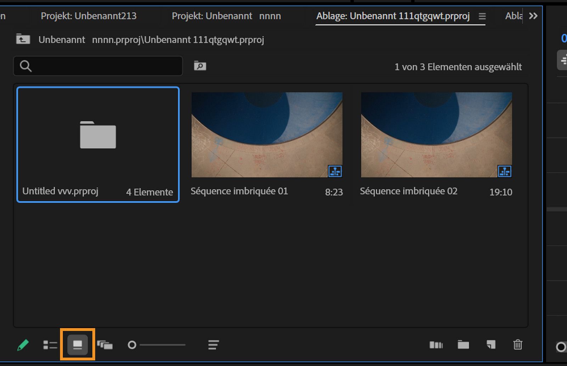This screenshot has width=567, height=366.
Task: Click the magnifier icon in the search box
Action: 26,66
